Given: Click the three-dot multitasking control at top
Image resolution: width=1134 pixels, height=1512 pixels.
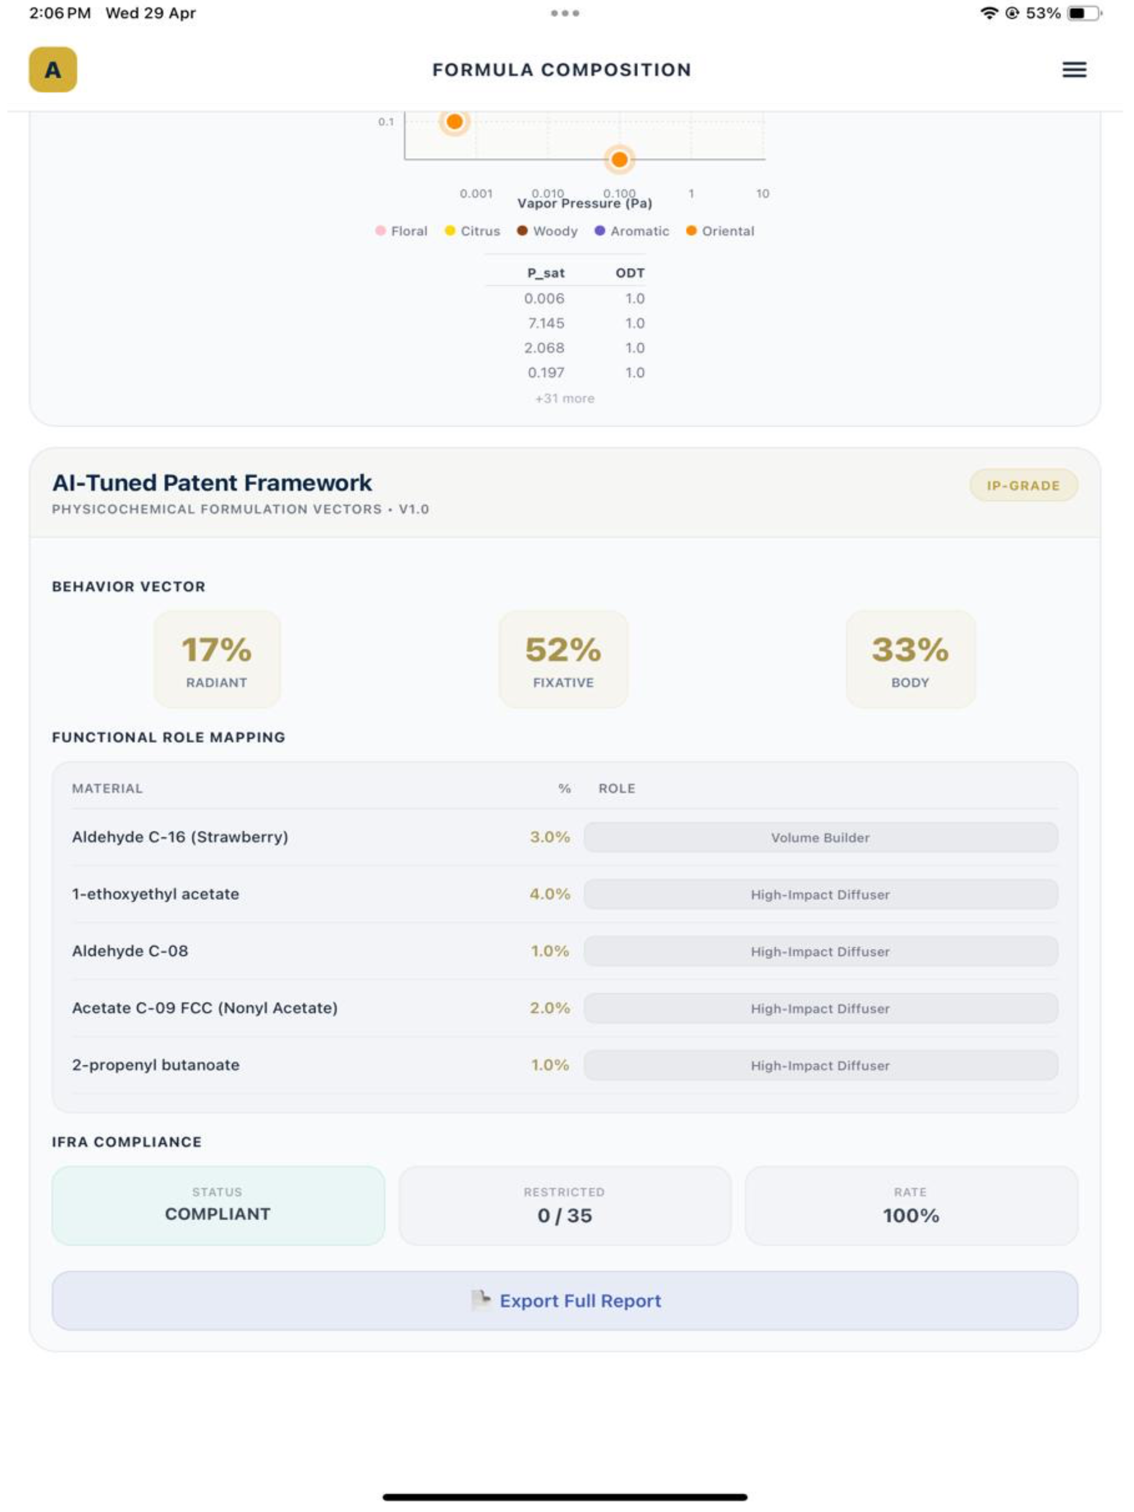Looking at the screenshot, I should (565, 13).
